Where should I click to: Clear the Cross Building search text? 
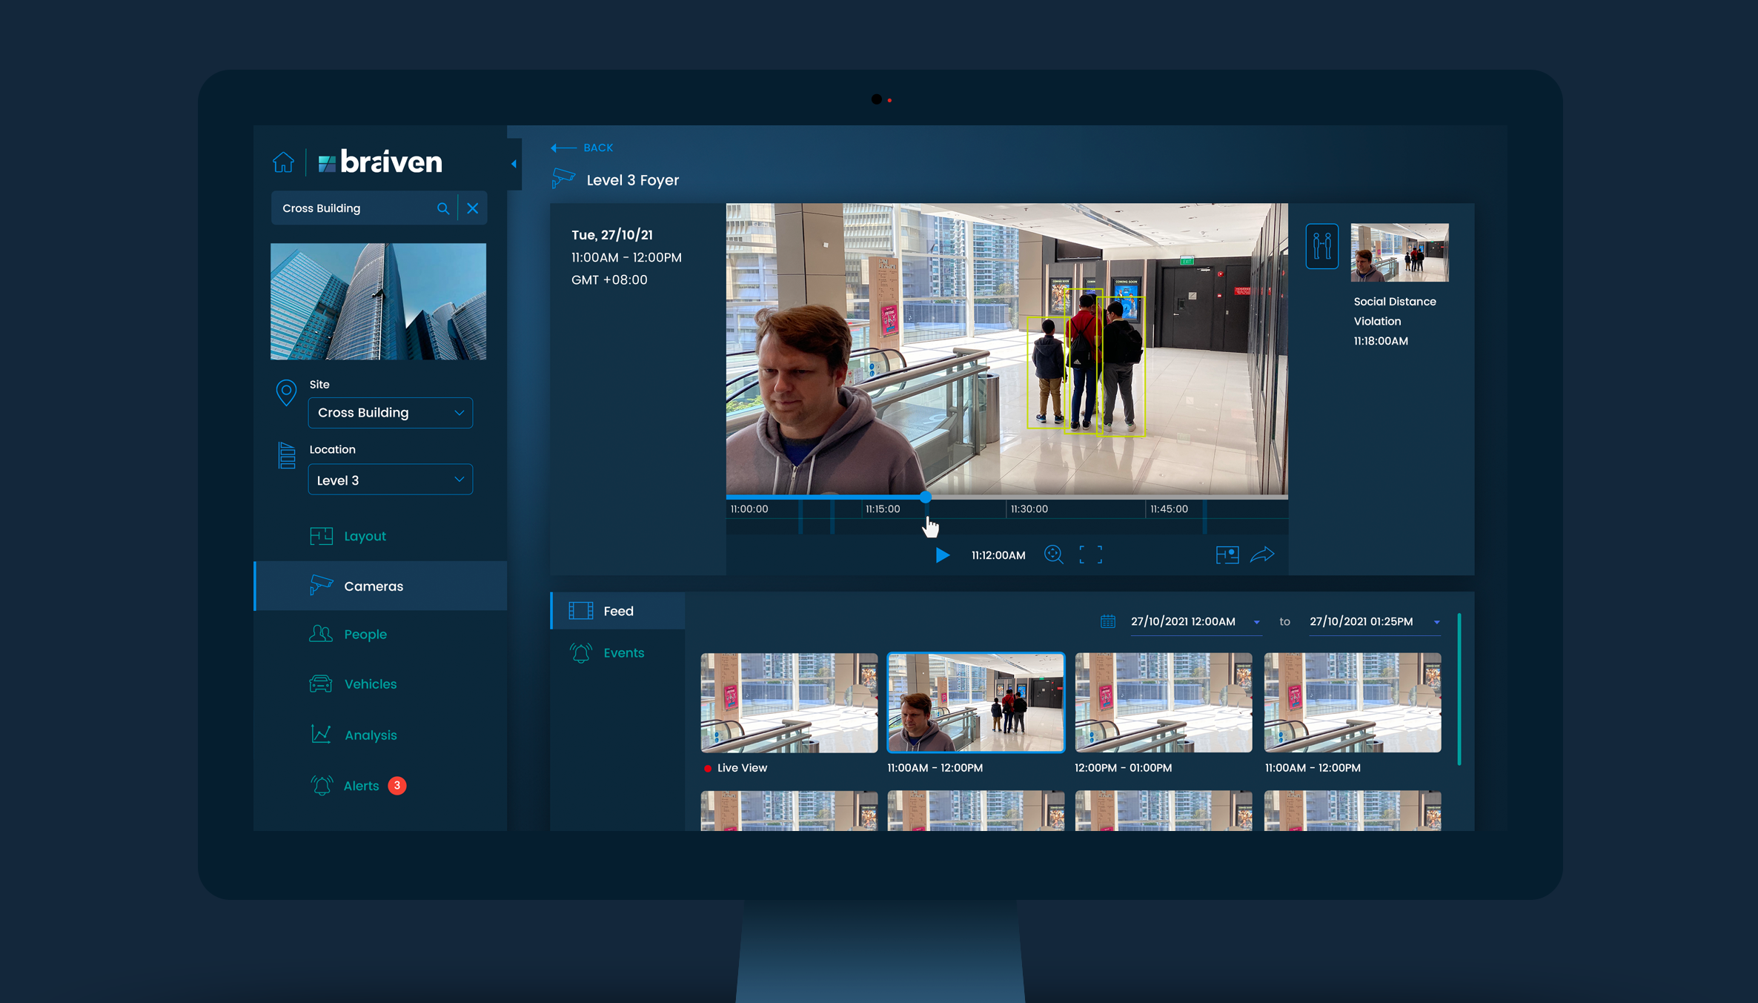473,208
